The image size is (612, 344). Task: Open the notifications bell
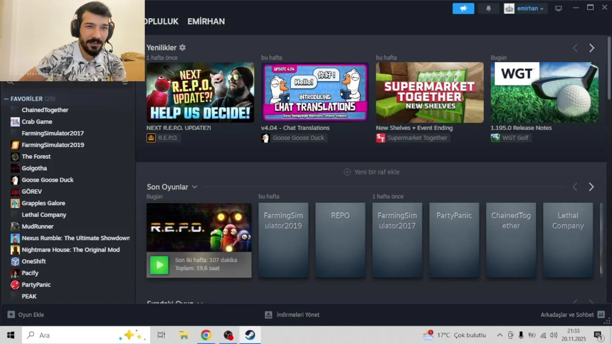(x=488, y=9)
